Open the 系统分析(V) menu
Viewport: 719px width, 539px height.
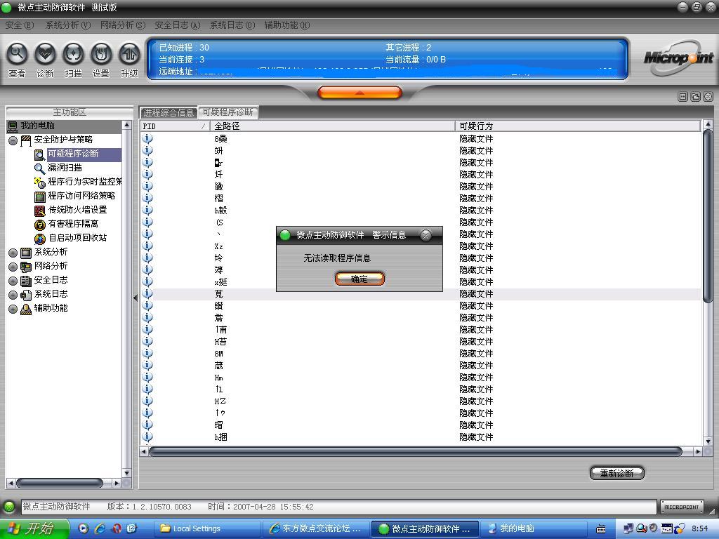pyautogui.click(x=68, y=25)
